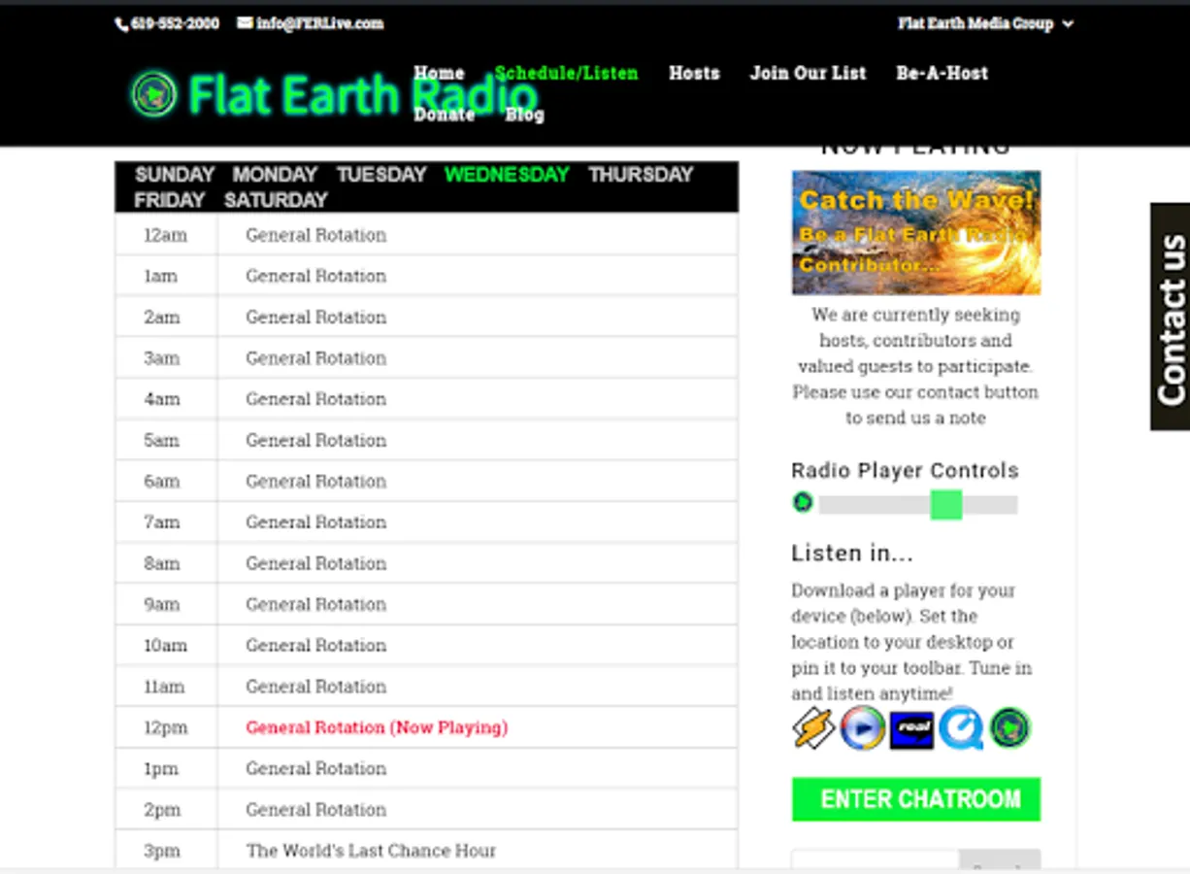Open the Be-A-Host menu item
Image resolution: width=1190 pixels, height=874 pixels.
coord(942,73)
